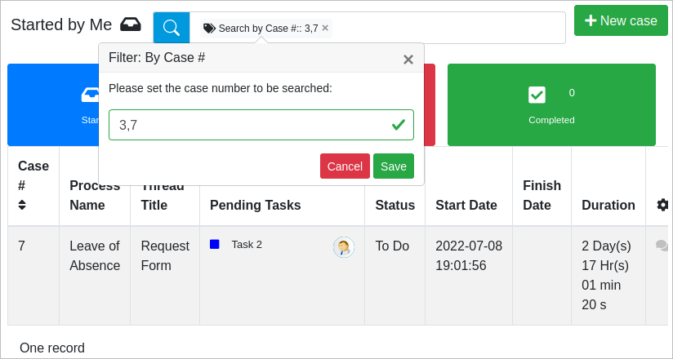Screen dimensions: 673x359
Task: Sort by Case # column arrows
Action: coord(22,205)
